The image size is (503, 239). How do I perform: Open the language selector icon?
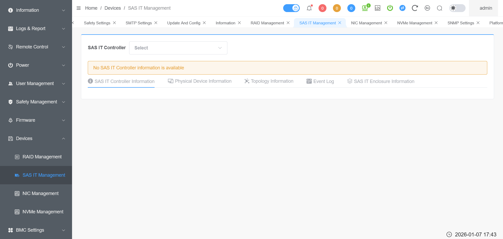tap(427, 8)
